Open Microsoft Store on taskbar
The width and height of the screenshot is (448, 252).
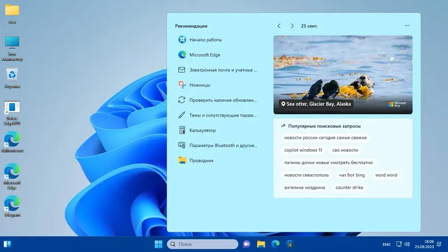point(290,244)
